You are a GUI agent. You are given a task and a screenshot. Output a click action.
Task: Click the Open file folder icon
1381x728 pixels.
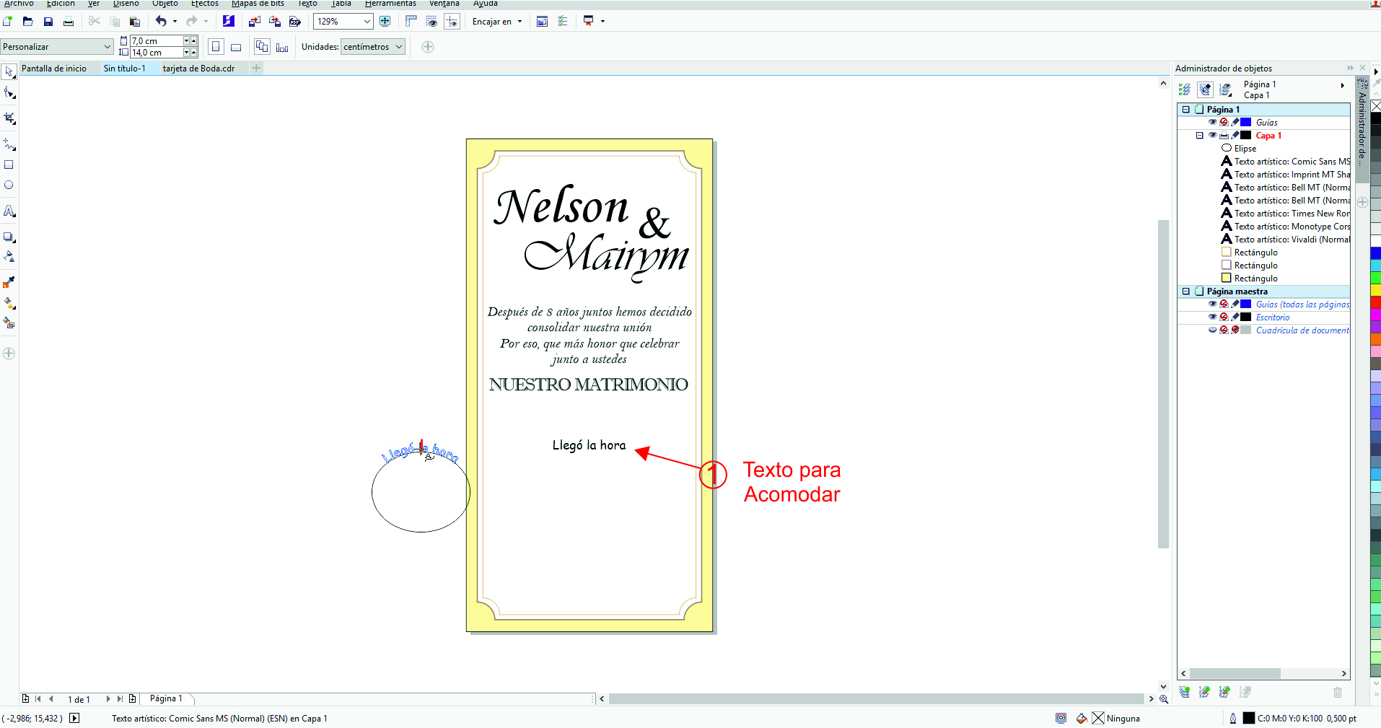tap(27, 22)
